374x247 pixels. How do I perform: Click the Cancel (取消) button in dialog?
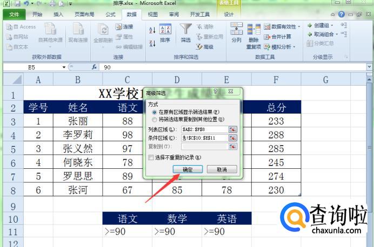click(222, 169)
